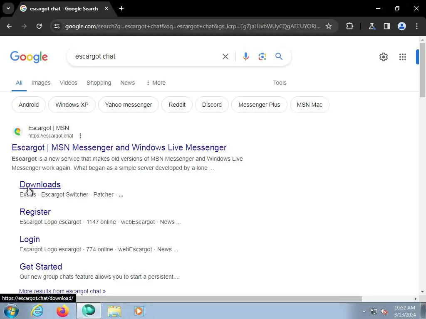The height and width of the screenshot is (319, 426).
Task: Expand the More search filters menu
Action: tap(156, 83)
